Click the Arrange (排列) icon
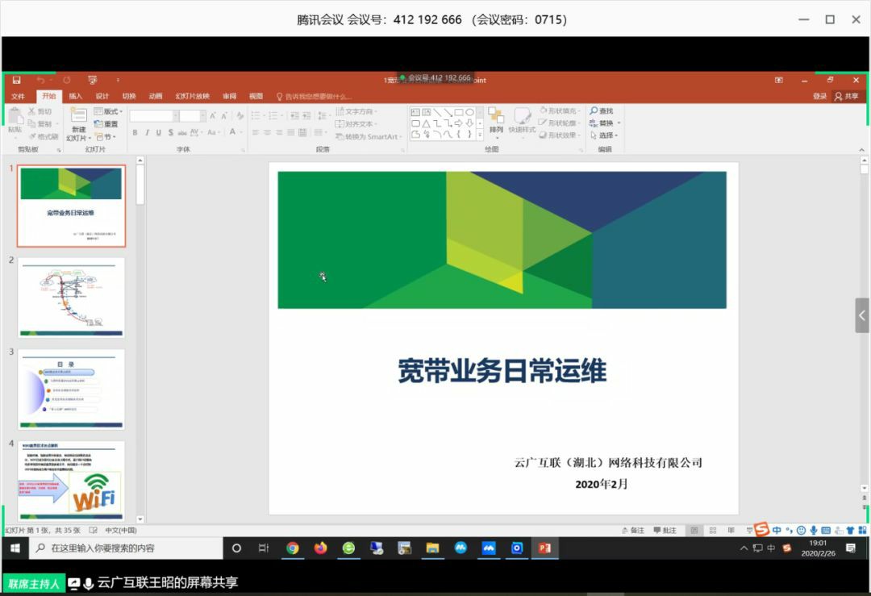 pyautogui.click(x=497, y=123)
